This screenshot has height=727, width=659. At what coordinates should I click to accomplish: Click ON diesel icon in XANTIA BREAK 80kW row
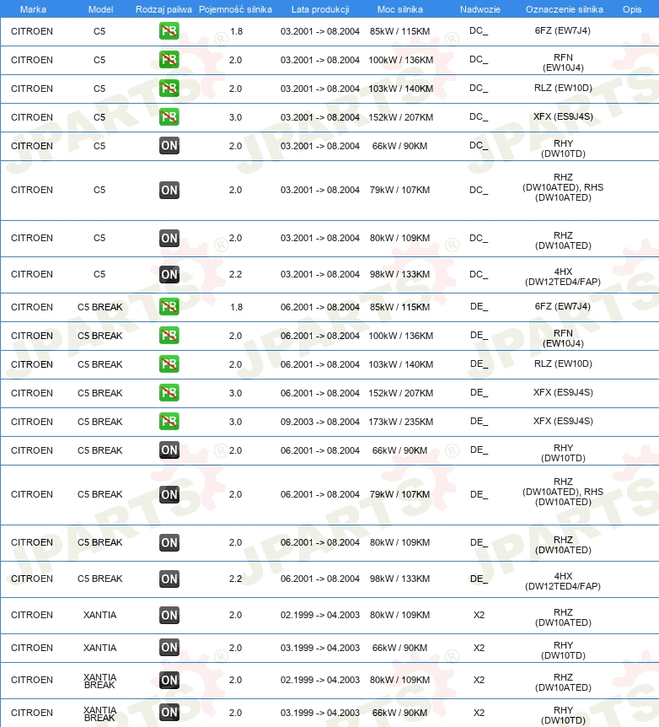coord(169,680)
